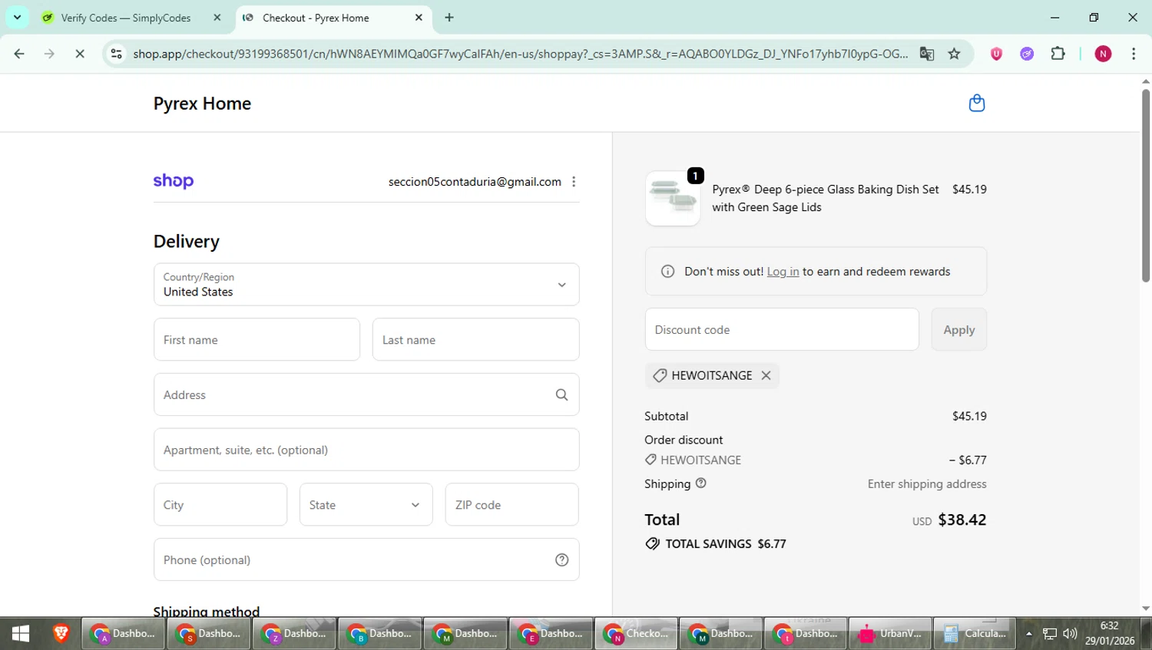The image size is (1152, 650).
Task: Remove the HEWOITSANGE discount code chip
Action: 766,375
